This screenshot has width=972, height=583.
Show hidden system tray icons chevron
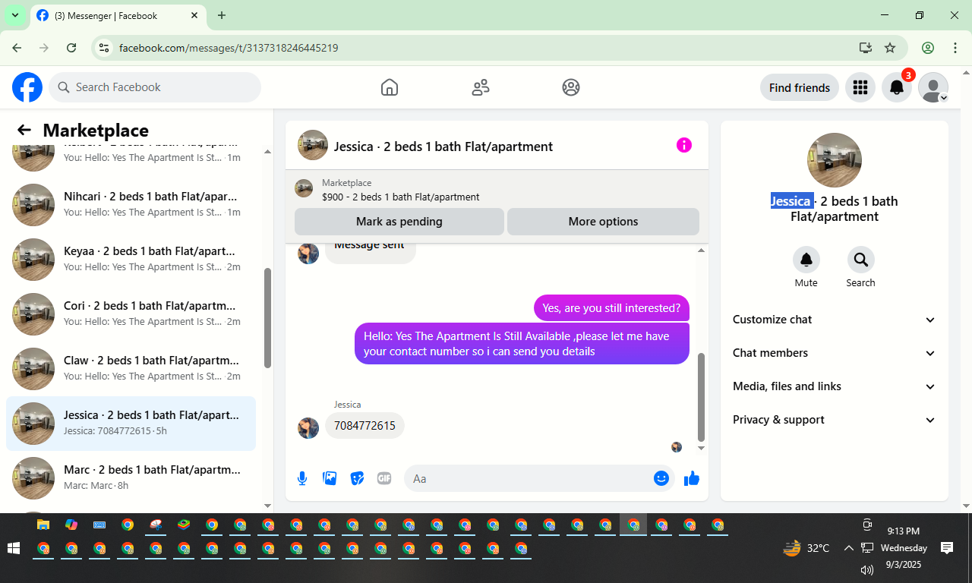pyautogui.click(x=849, y=548)
